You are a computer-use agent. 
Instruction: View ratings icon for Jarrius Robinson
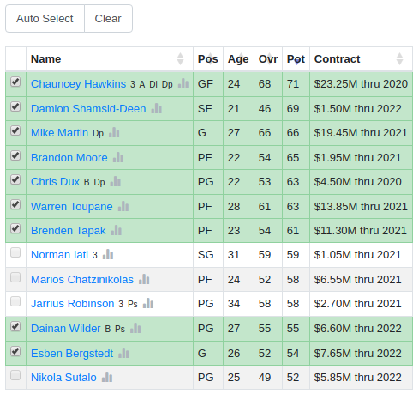click(x=148, y=303)
